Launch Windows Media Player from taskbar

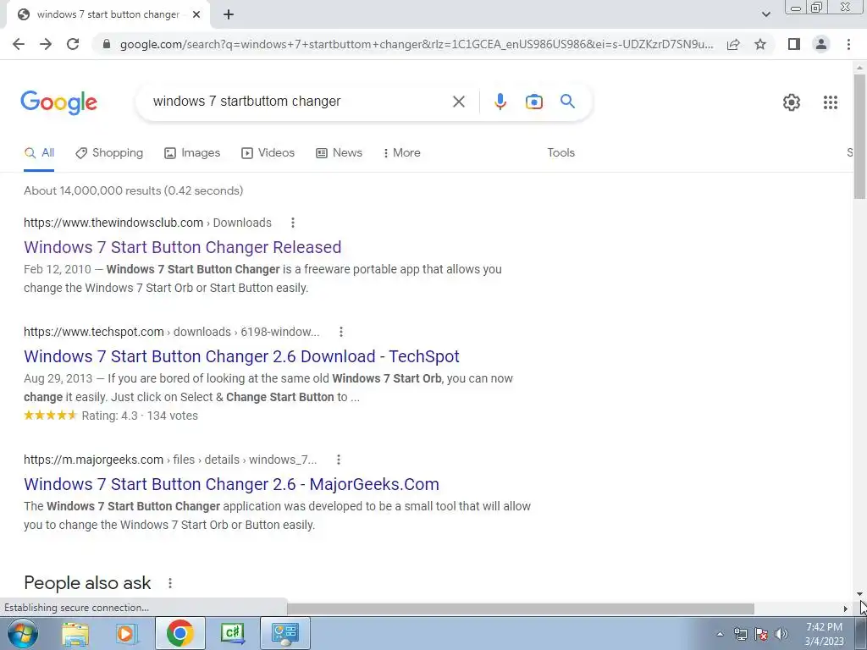coord(126,633)
